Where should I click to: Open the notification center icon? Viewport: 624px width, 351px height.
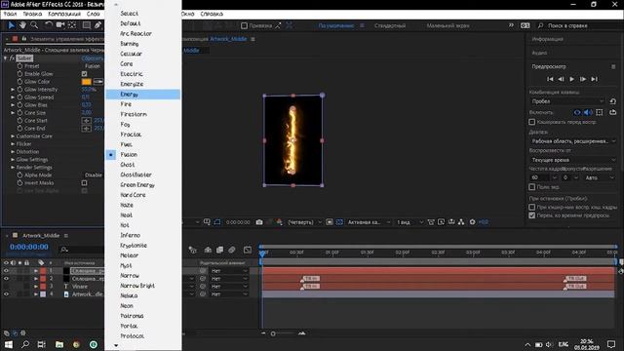[611, 344]
